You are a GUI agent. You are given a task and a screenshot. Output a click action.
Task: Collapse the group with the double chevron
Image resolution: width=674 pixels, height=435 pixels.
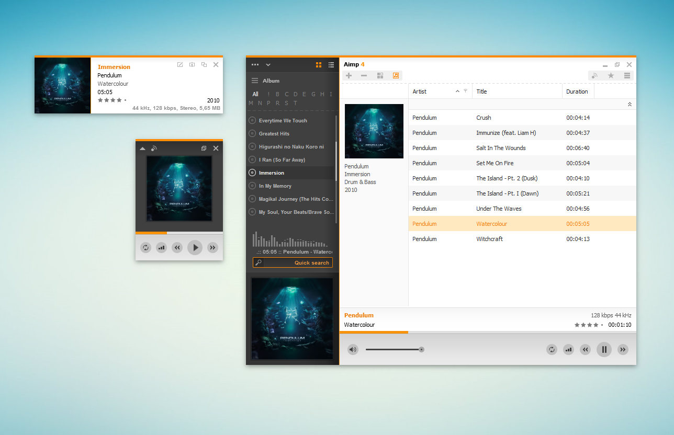point(630,105)
